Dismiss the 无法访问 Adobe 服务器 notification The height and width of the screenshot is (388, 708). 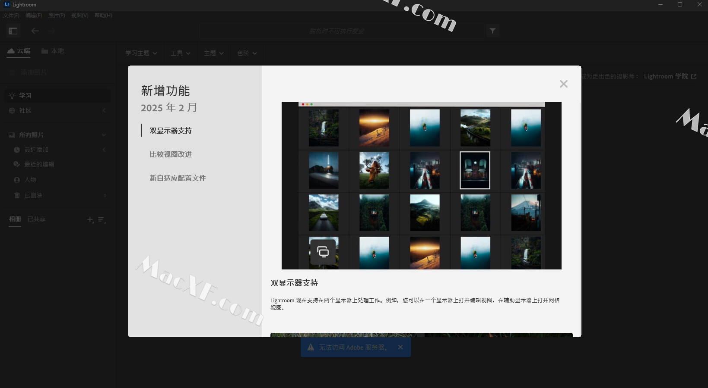coord(400,347)
